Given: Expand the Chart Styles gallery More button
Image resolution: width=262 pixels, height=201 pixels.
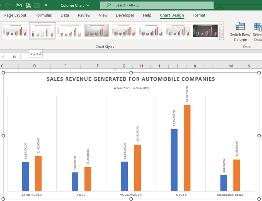Looking at the screenshot, I should click(221, 37).
